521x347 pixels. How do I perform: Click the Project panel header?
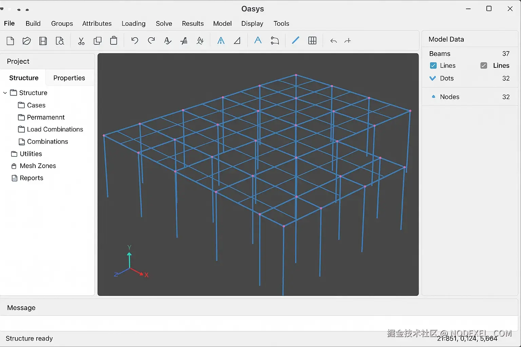[47, 61]
